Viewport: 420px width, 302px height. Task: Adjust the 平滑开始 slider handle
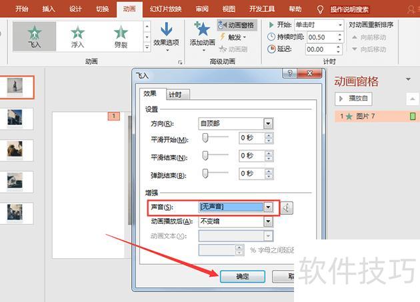[x=205, y=138]
